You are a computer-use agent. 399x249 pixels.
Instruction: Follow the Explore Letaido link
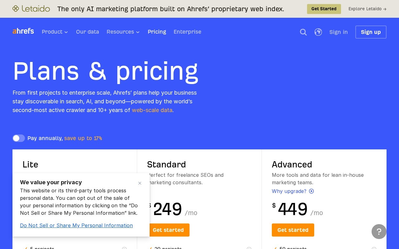click(368, 9)
